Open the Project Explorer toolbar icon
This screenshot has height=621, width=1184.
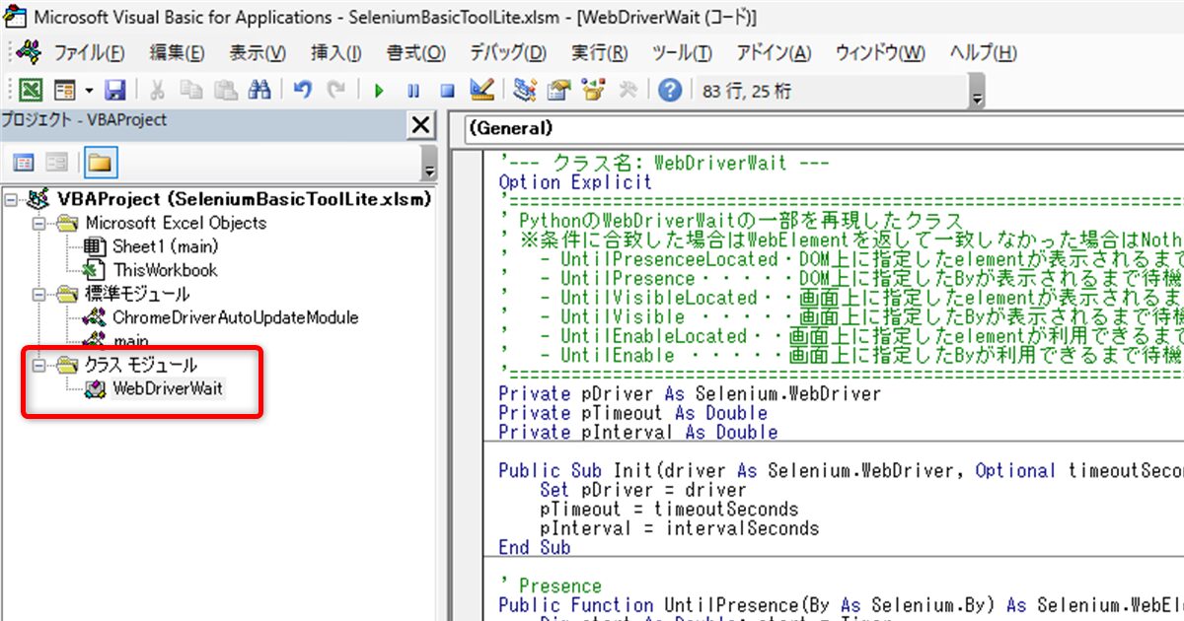point(525,91)
